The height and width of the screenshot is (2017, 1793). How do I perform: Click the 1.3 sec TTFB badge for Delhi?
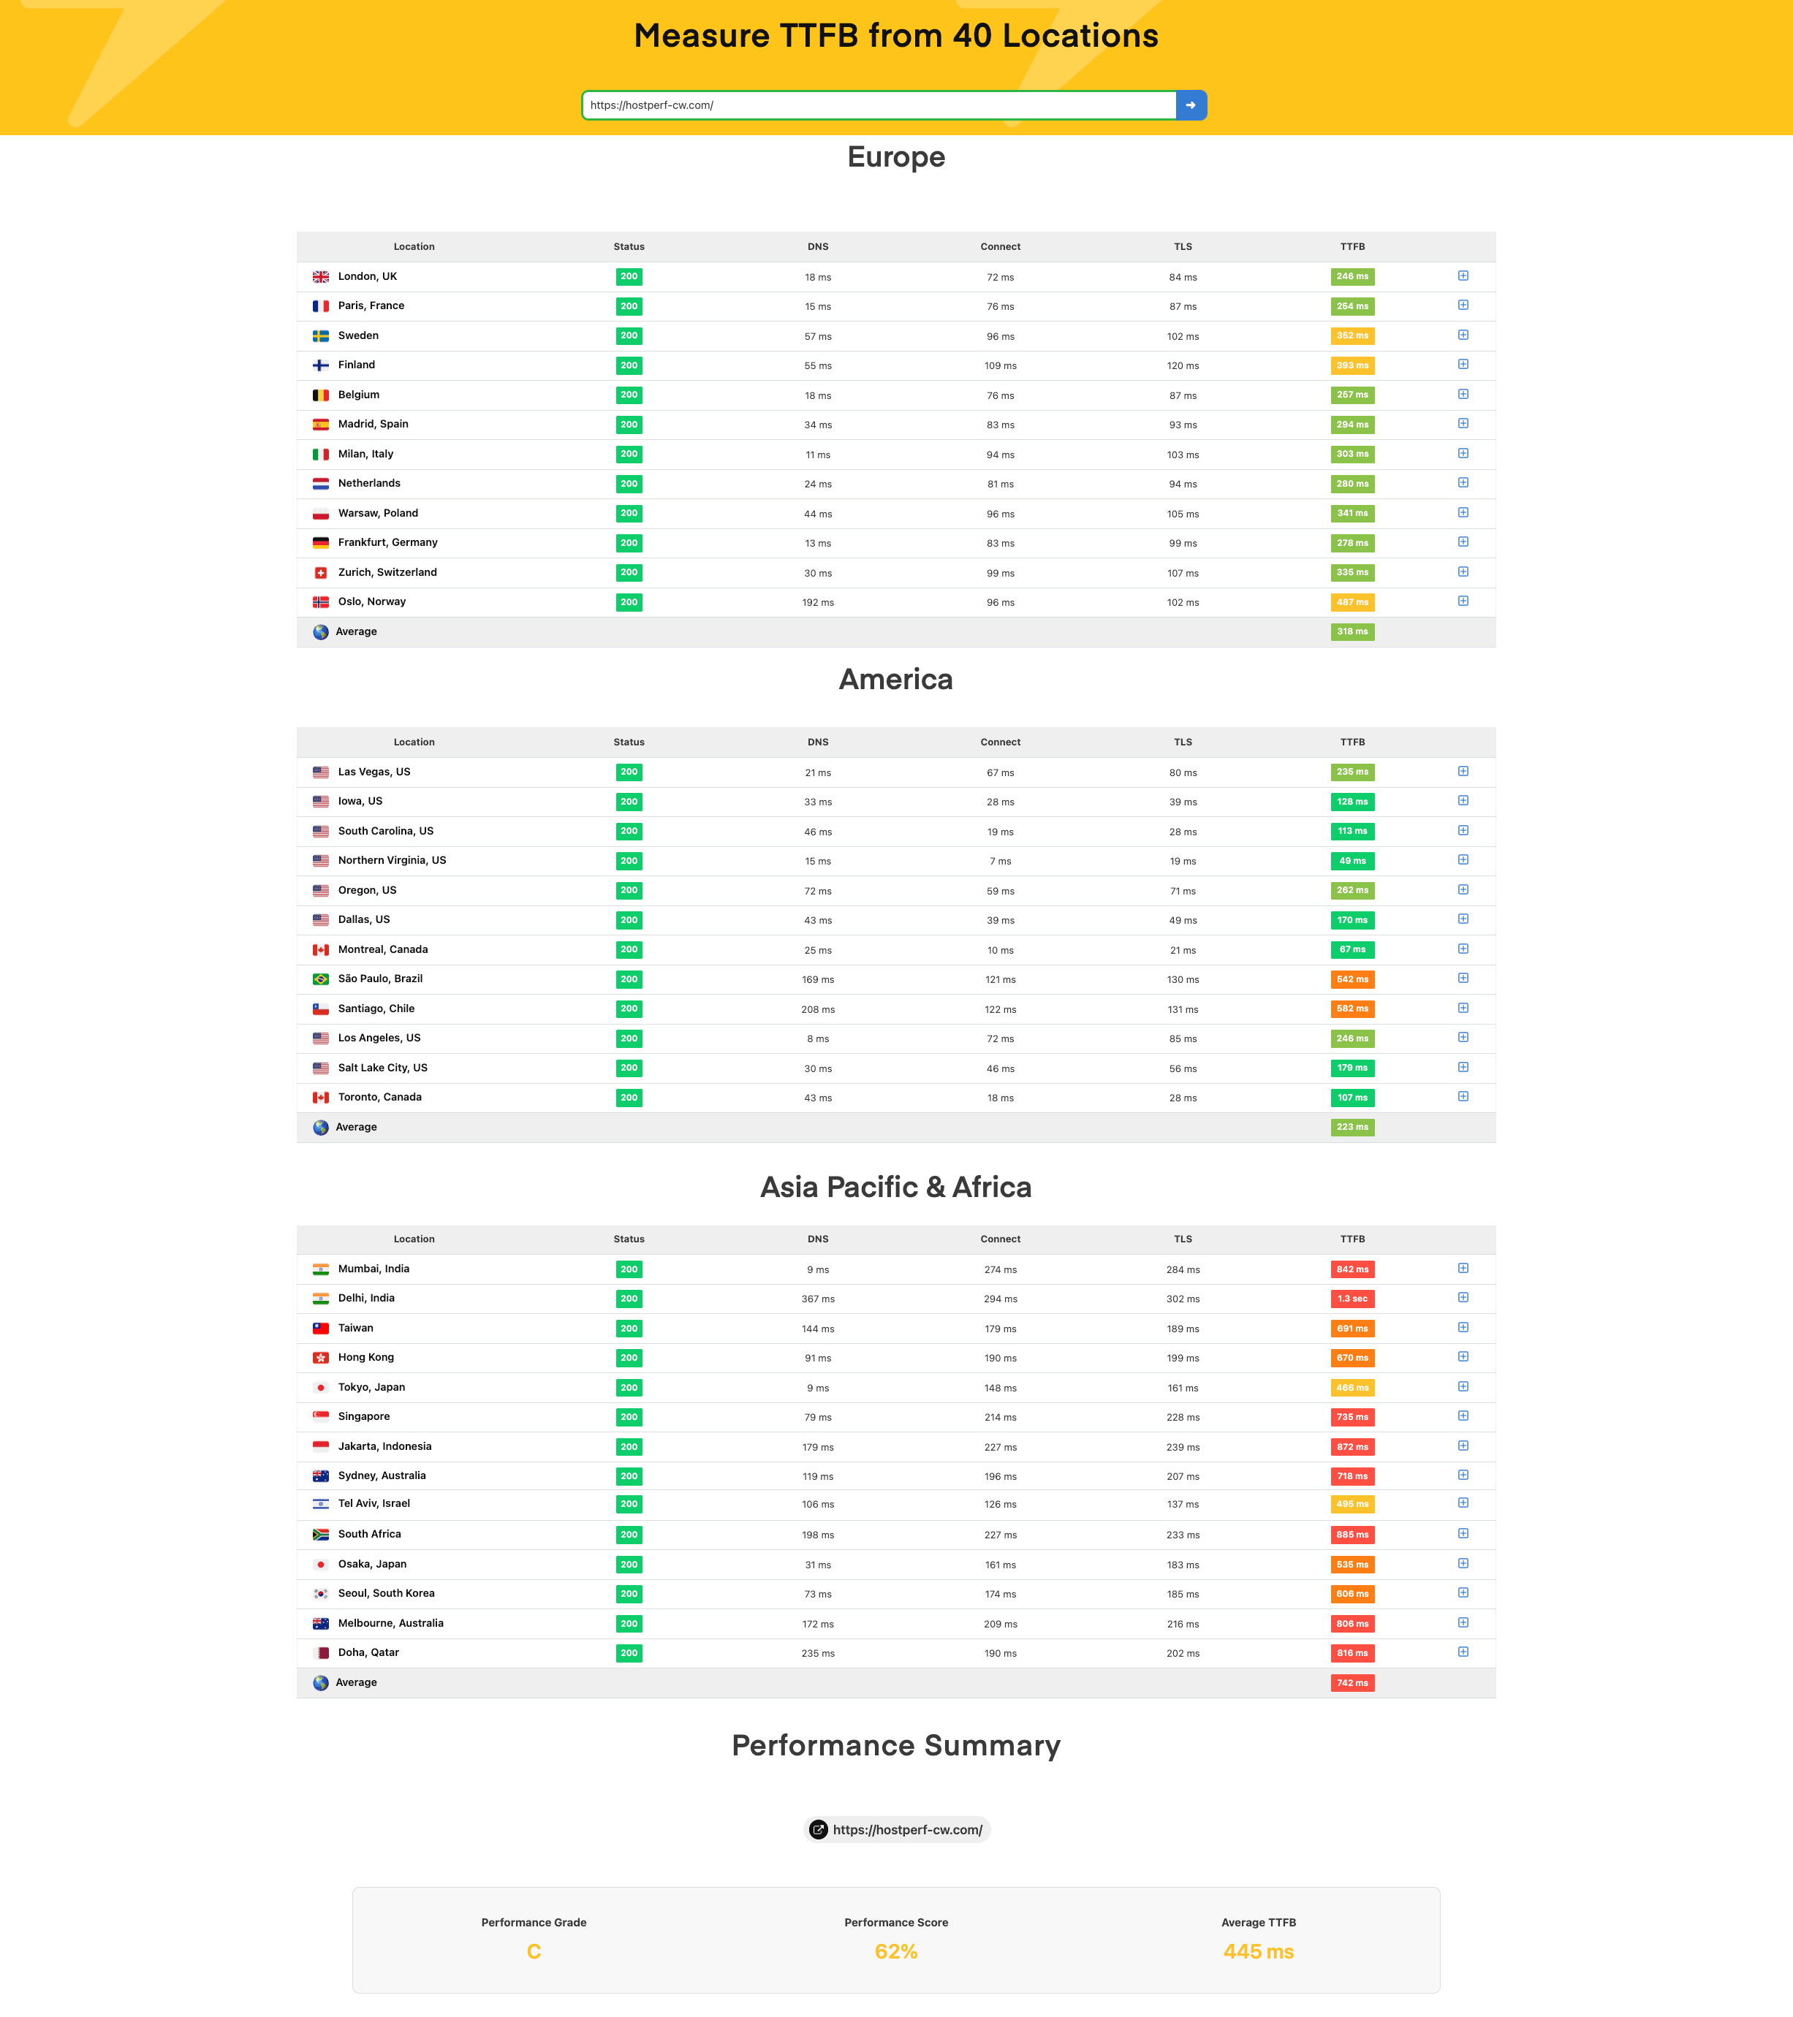[1352, 1299]
